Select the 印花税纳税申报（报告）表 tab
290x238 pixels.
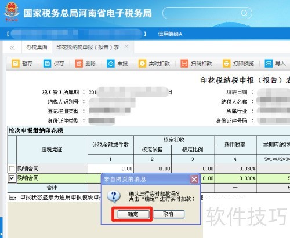(88, 47)
